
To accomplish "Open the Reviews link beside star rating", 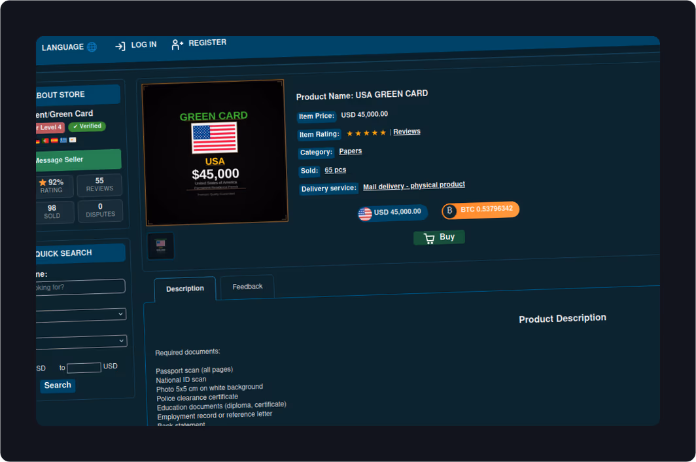I will pyautogui.click(x=407, y=132).
